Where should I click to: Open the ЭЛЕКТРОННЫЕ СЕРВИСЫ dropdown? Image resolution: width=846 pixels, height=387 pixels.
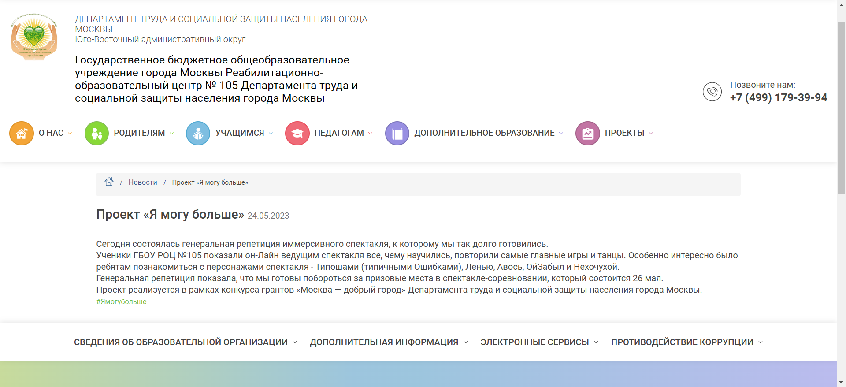coord(539,342)
